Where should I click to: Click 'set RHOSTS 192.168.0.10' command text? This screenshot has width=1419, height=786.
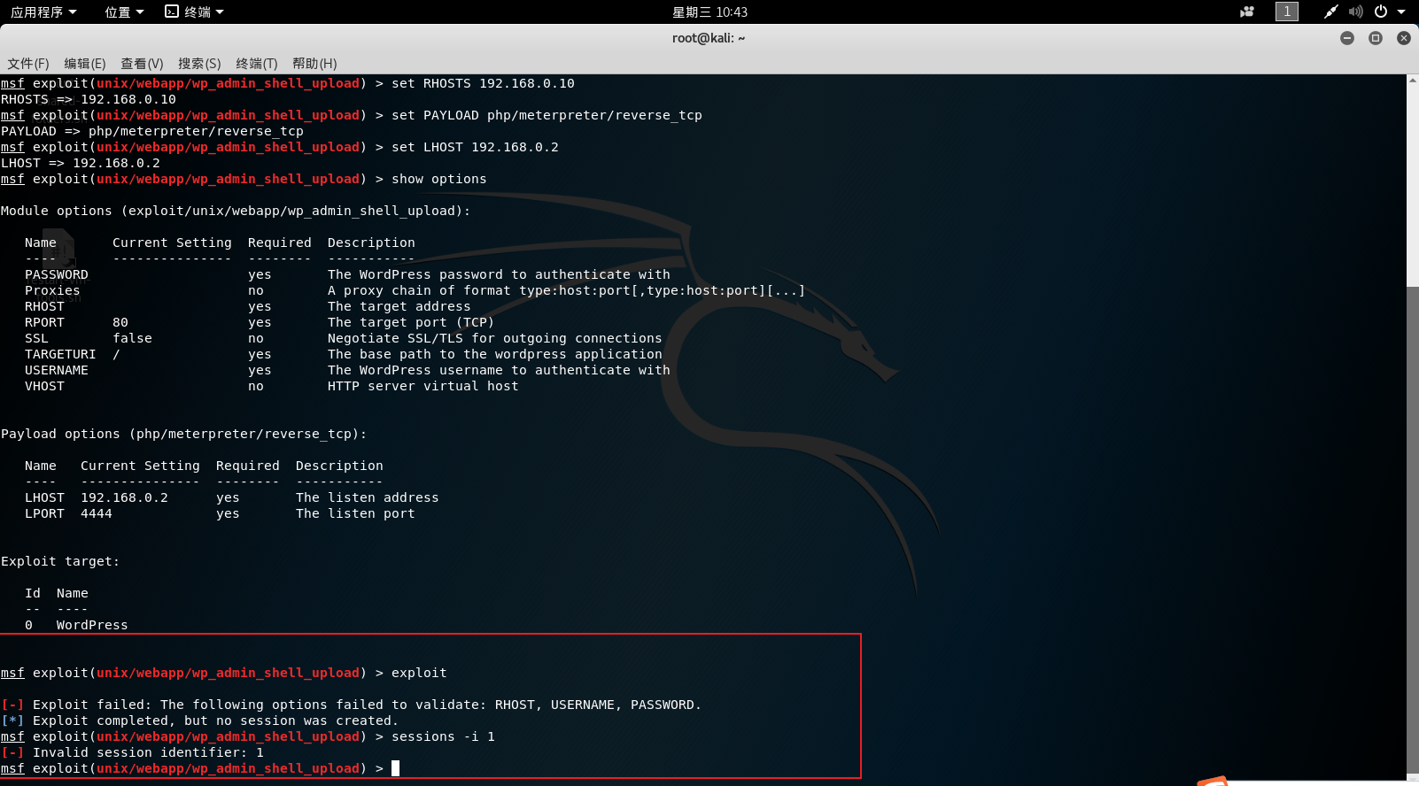pyautogui.click(x=483, y=83)
